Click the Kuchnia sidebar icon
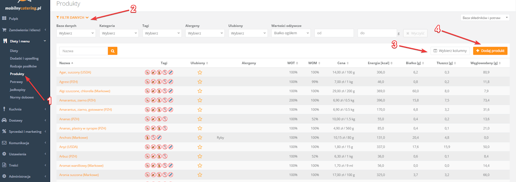 (x=4, y=109)
